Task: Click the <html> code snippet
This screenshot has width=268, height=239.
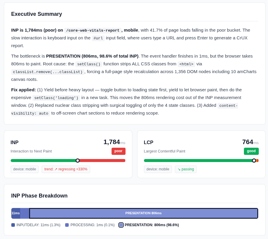Action: (x=186, y=64)
